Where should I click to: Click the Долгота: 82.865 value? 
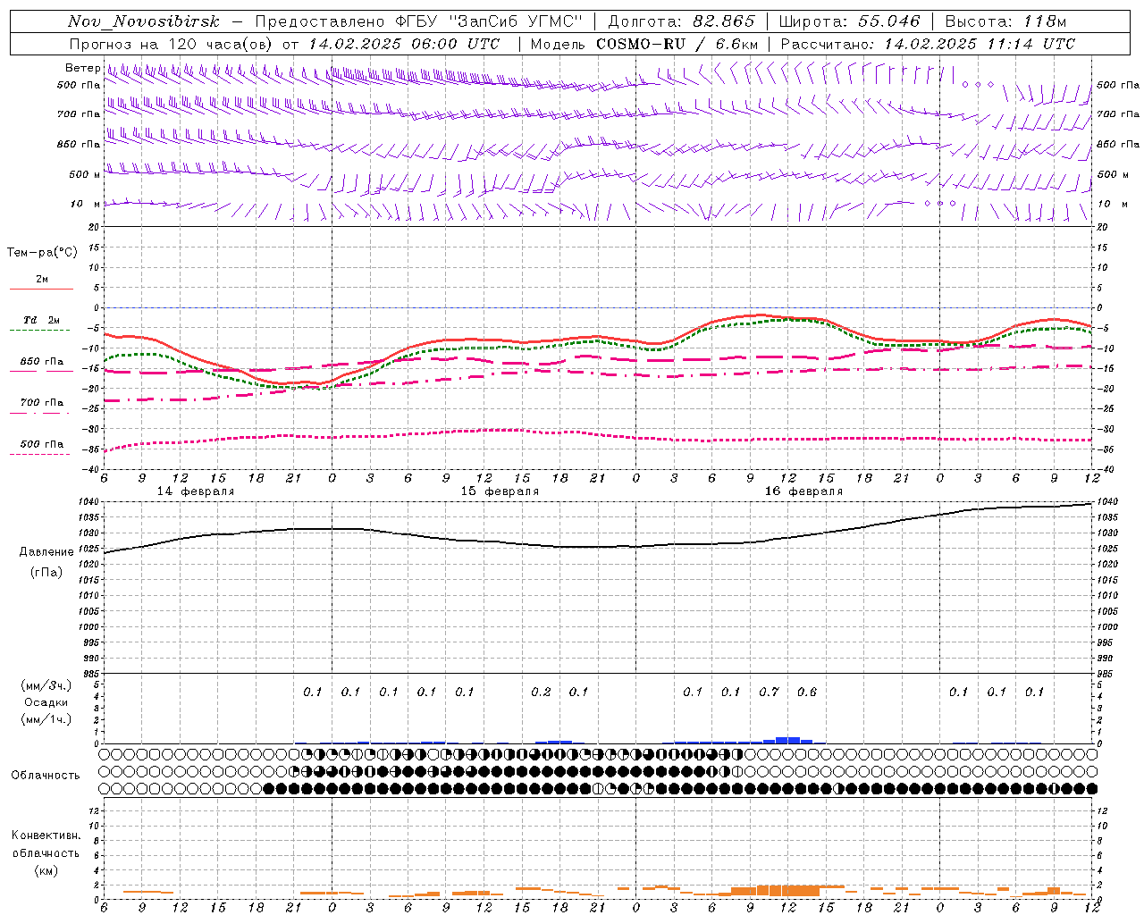click(x=682, y=21)
